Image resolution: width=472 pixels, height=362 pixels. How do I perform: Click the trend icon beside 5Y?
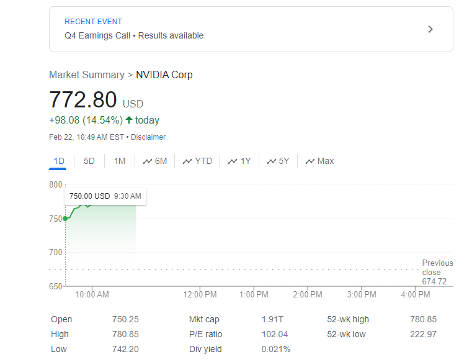272,161
